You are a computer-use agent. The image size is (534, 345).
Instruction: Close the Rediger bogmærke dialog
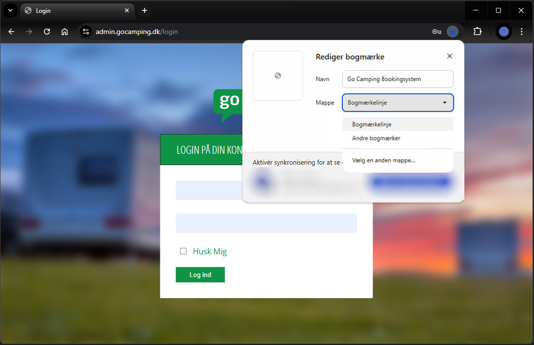click(x=449, y=56)
